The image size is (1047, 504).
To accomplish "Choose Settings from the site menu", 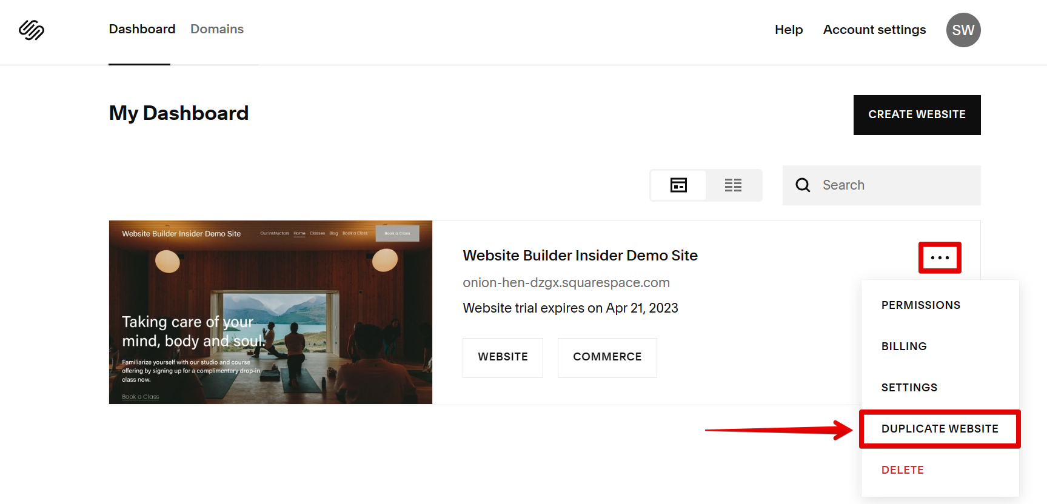I will [x=909, y=388].
